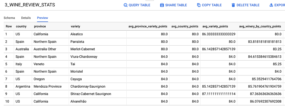The image size is (285, 106).
Task: Open the QUERY TABLE action
Action: click(x=137, y=5)
